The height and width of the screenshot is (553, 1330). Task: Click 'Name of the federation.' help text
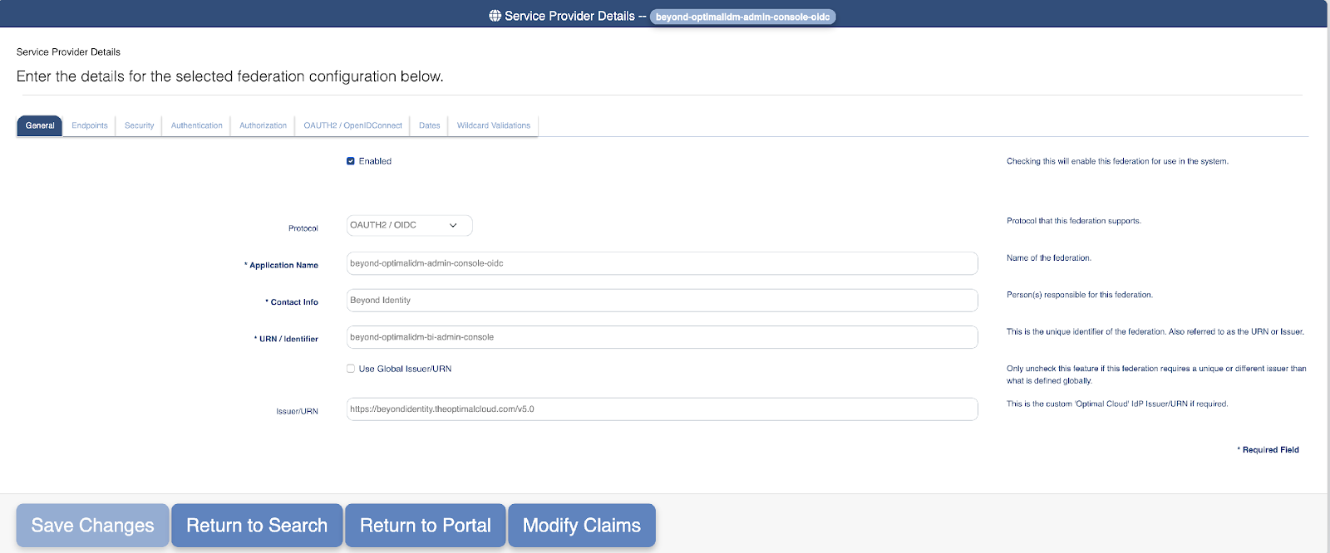1048,258
